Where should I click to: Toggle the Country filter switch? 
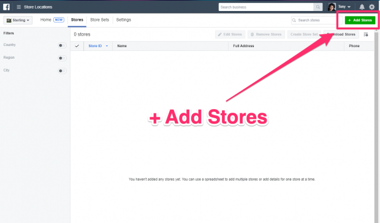[x=62, y=45]
